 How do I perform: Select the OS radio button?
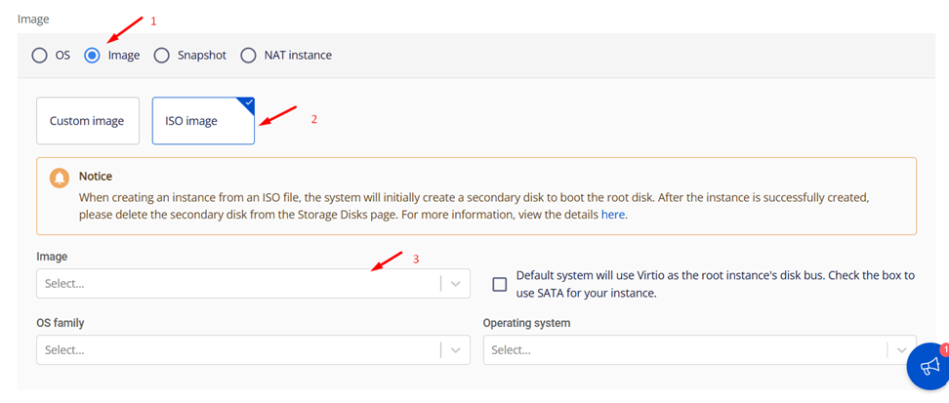pyautogui.click(x=40, y=56)
